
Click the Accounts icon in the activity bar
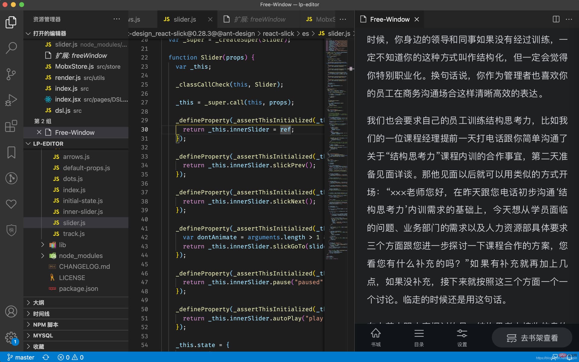pos(11,311)
